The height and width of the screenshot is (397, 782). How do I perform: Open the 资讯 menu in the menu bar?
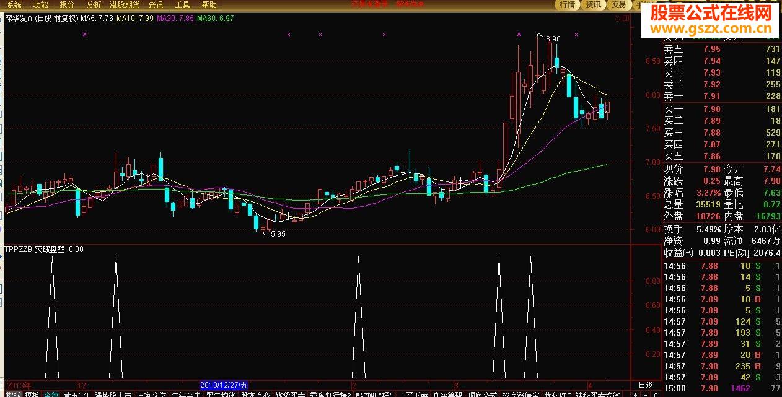click(x=156, y=4)
